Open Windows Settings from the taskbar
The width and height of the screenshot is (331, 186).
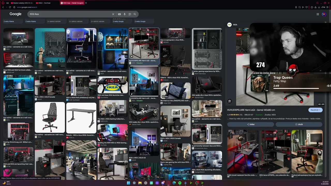(134, 183)
